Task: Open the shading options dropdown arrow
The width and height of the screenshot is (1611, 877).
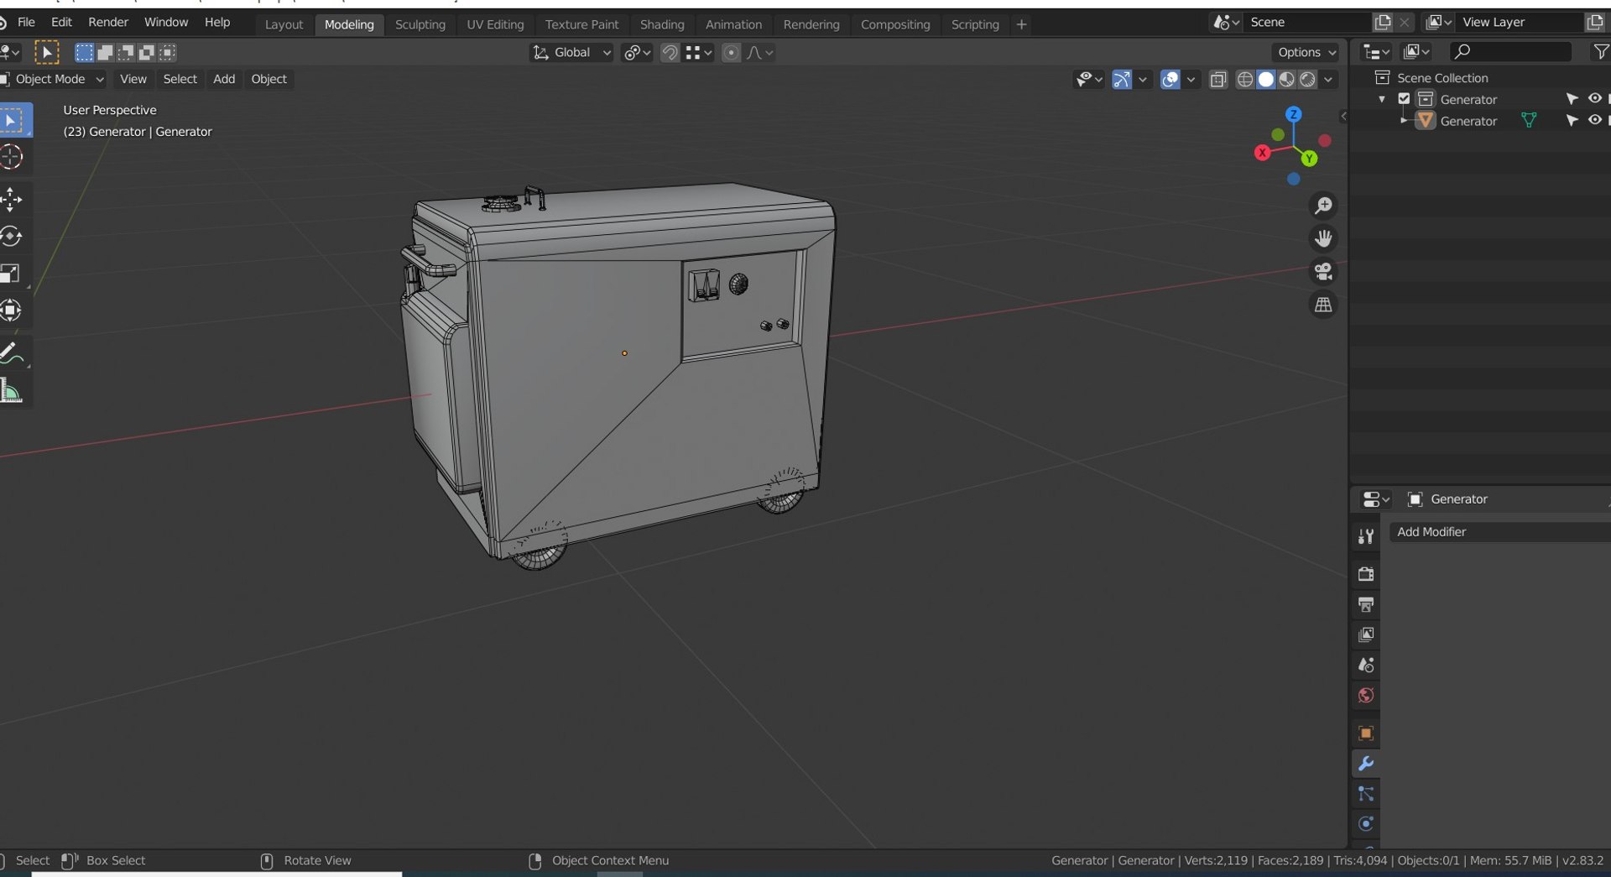Action: [x=1328, y=79]
